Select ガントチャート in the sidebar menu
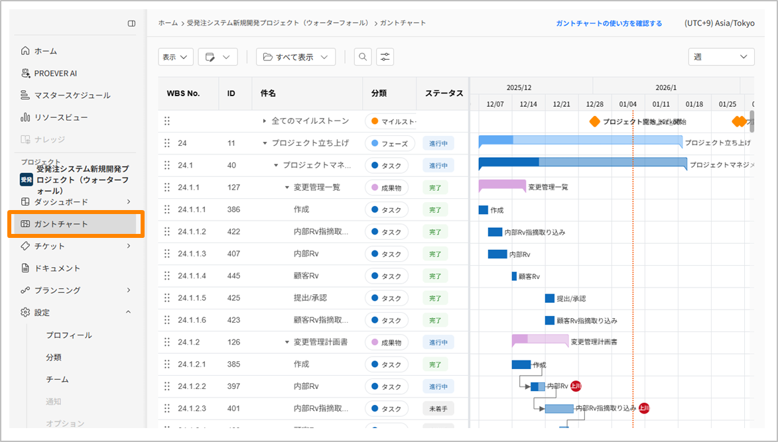 click(x=61, y=224)
